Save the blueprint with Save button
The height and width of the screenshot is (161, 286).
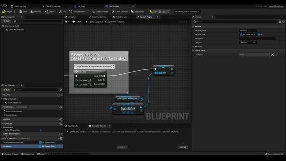23,12
